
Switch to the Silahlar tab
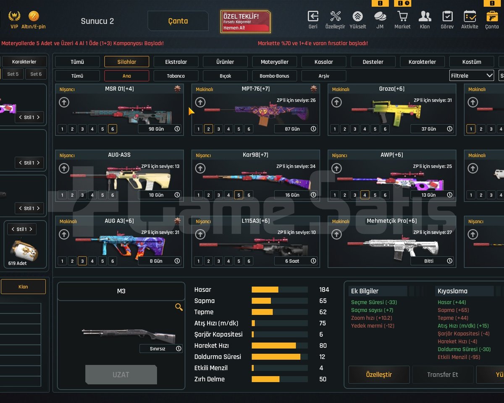[x=126, y=62]
